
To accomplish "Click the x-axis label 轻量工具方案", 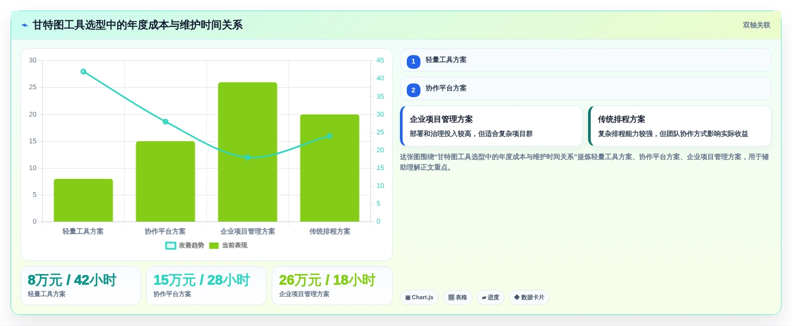I will tap(83, 231).
